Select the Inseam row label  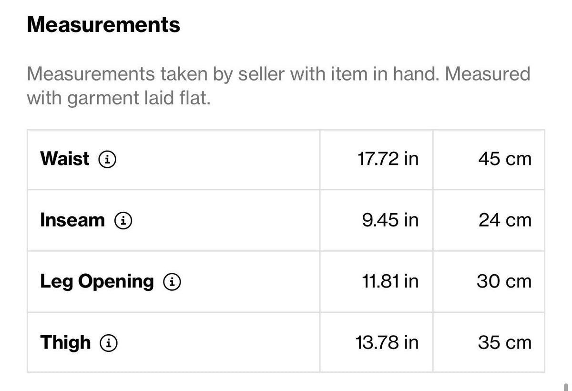coord(72,220)
